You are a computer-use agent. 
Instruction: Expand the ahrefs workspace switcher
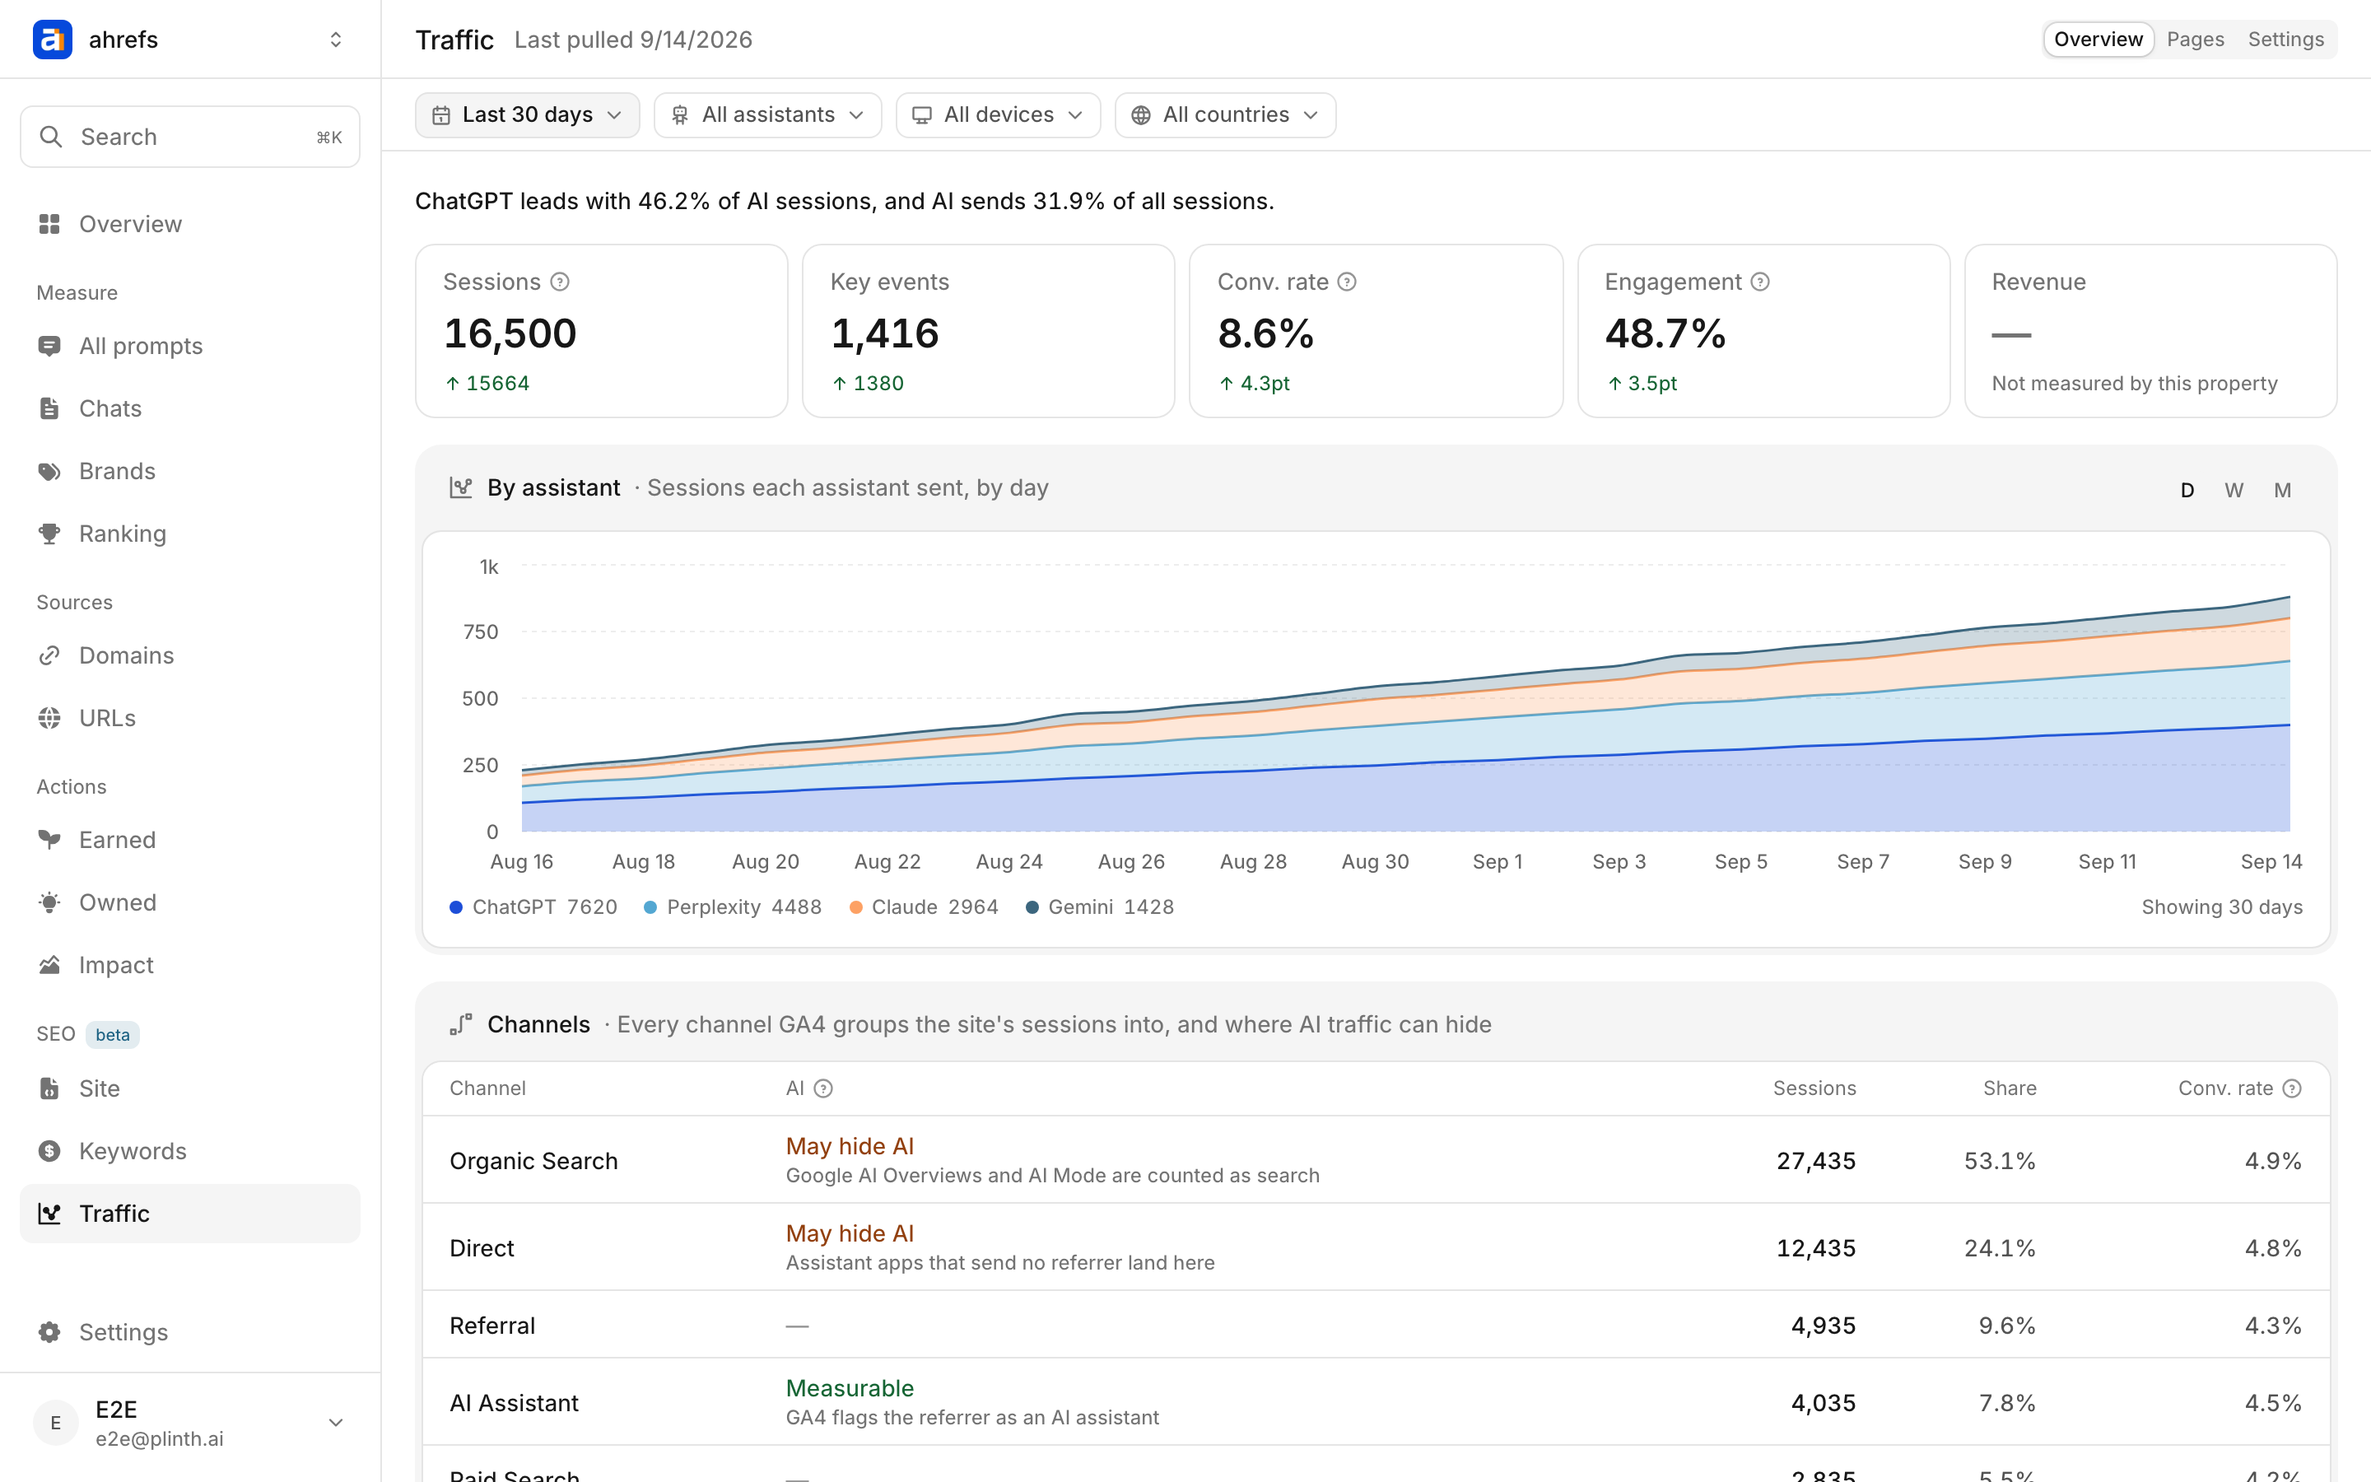(x=336, y=40)
